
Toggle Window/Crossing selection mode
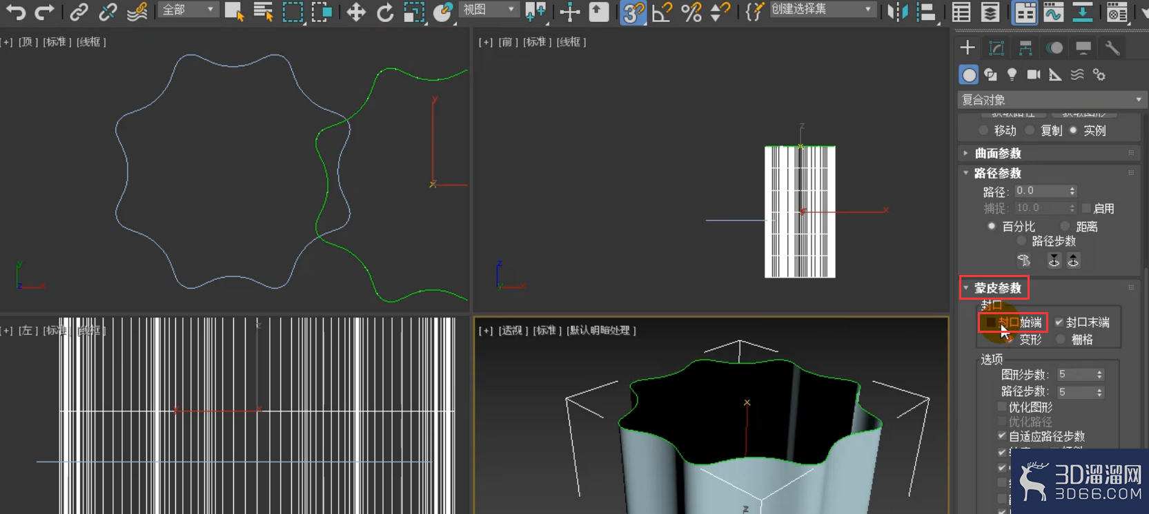322,12
